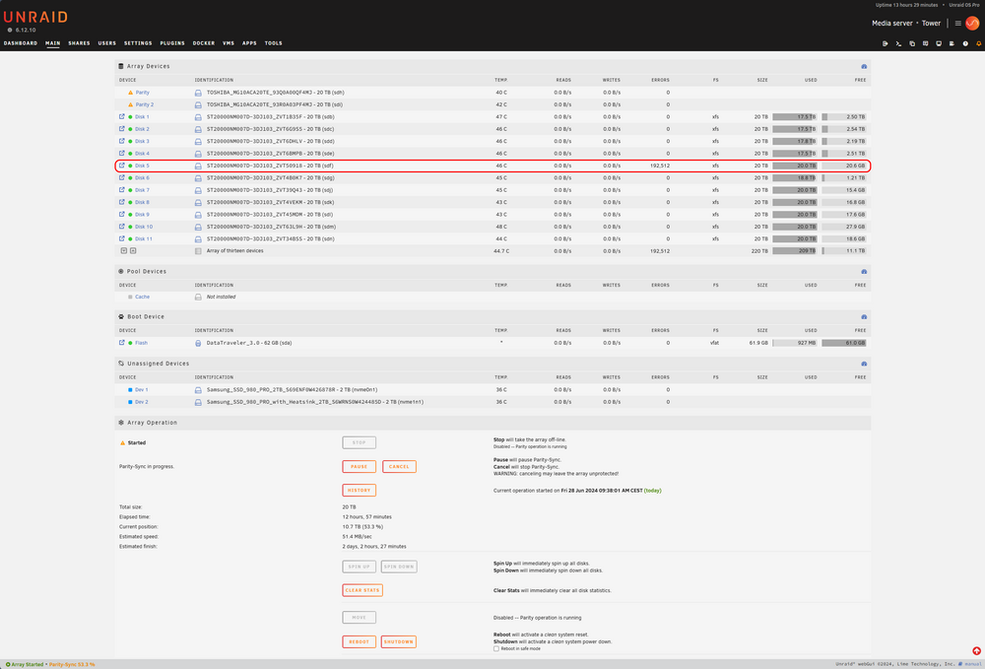Expand array totals with the plus box

(x=133, y=250)
